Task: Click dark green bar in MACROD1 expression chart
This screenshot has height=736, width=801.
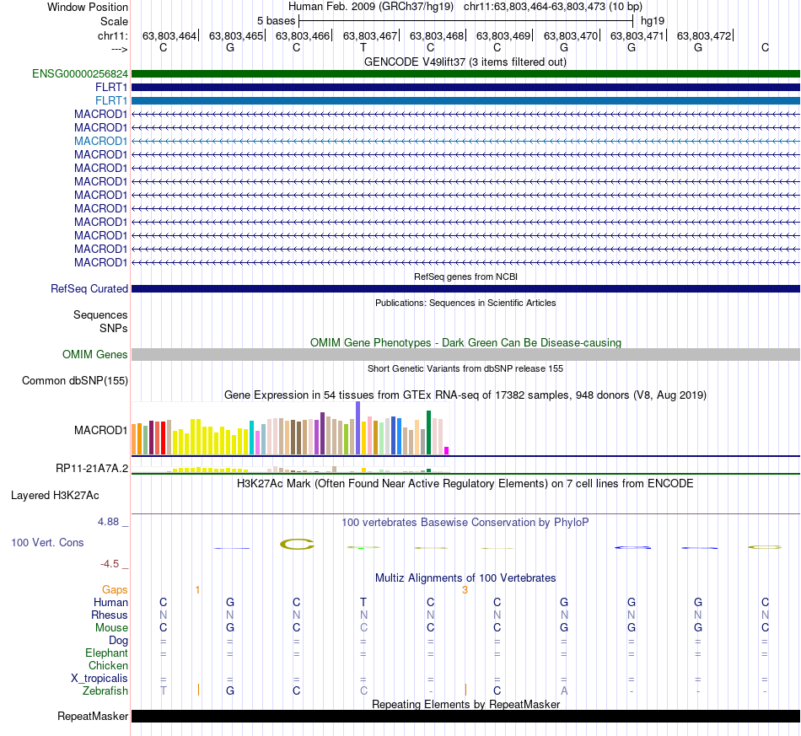Action: click(428, 432)
